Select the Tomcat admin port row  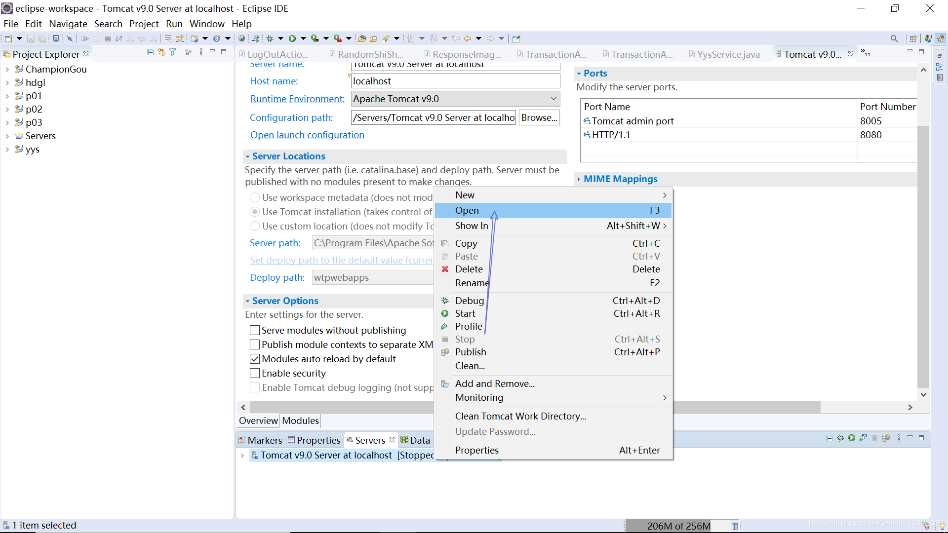[x=749, y=121]
